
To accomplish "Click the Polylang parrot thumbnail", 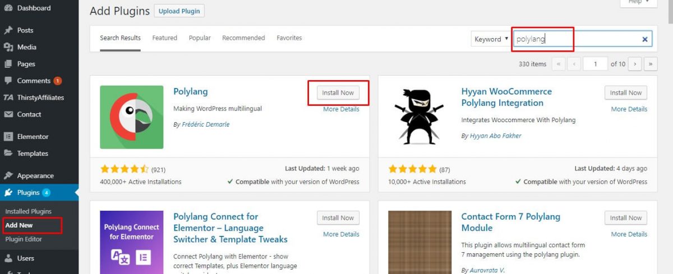I will (x=132, y=117).
